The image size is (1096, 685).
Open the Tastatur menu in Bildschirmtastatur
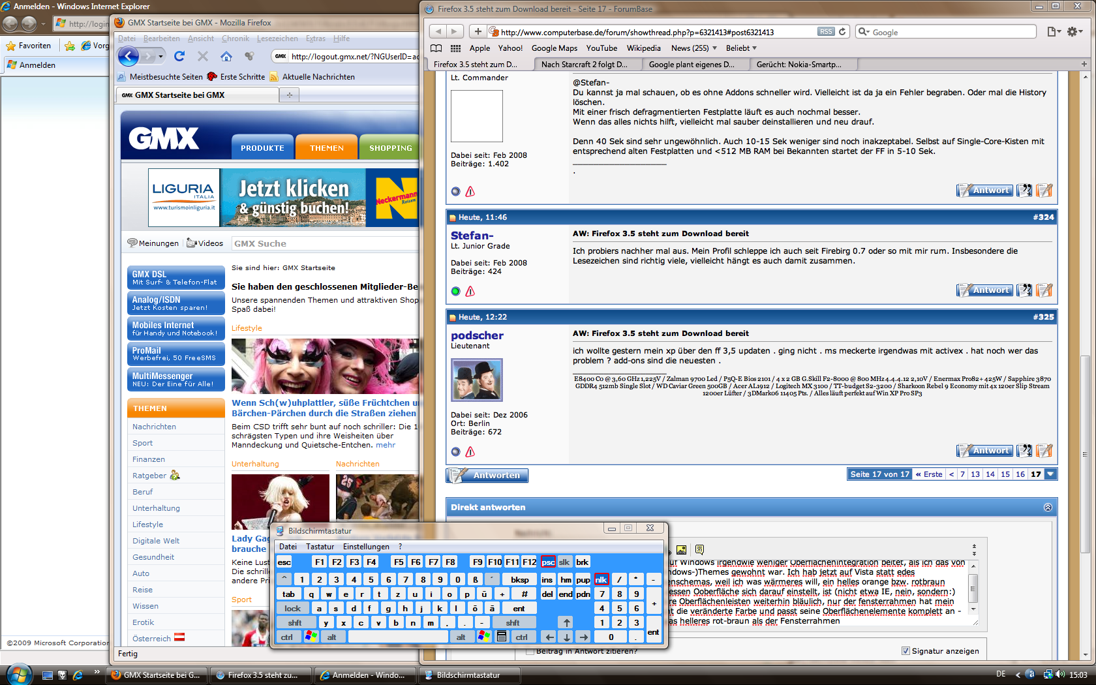[x=320, y=547]
